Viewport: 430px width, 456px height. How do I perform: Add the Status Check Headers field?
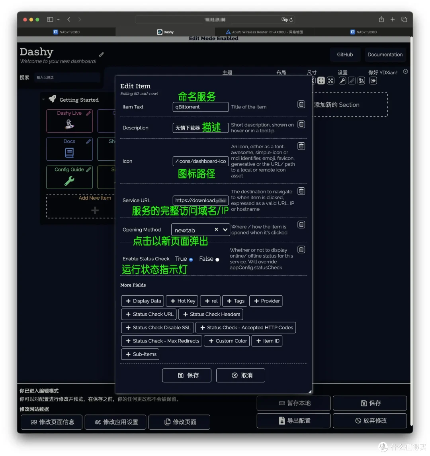click(x=211, y=314)
